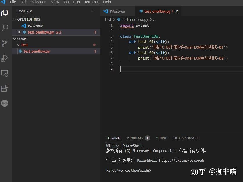Click the Json account icon in activity bar

click(5, 103)
